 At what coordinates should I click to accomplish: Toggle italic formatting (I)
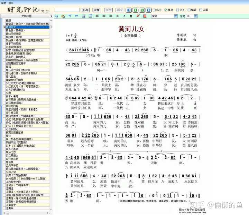[124, 16]
